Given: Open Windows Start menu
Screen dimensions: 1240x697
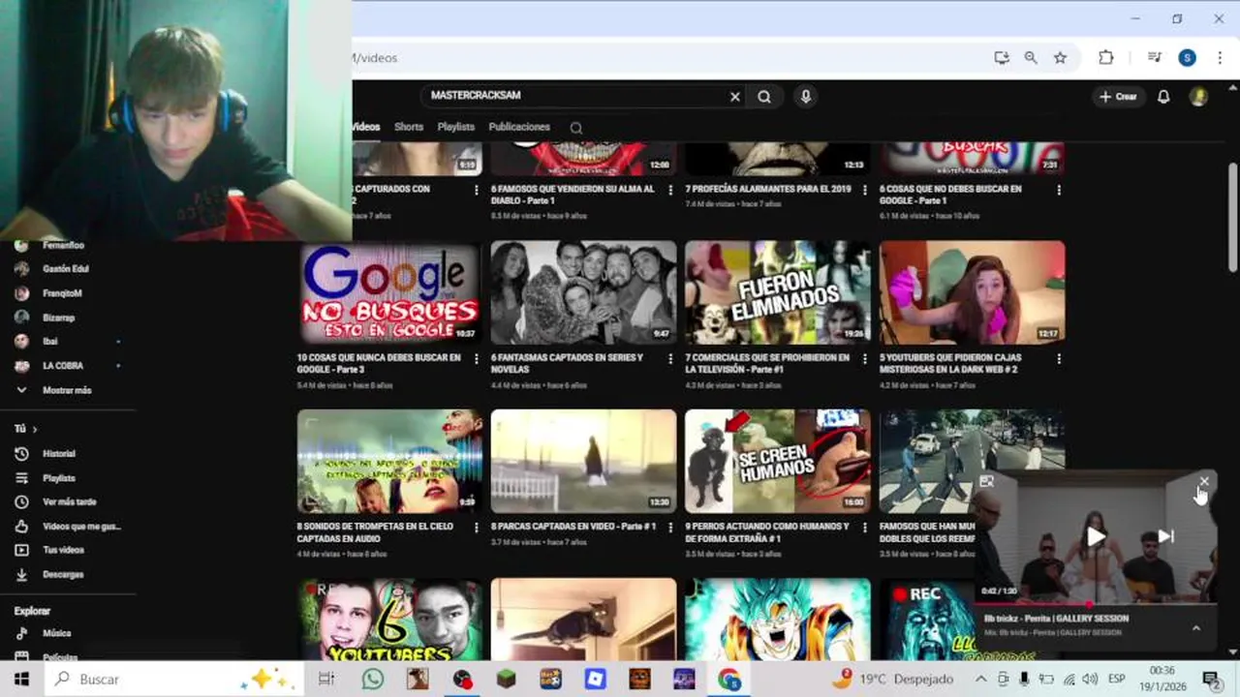Looking at the screenshot, I should 21,680.
